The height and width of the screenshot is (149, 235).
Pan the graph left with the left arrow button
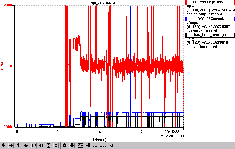(4, 145)
